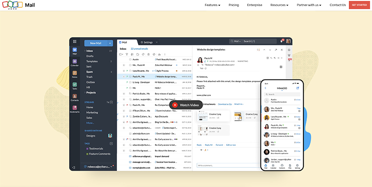Open the Creative 1.png attachment thumbnail
The width and height of the screenshot is (372, 187).
203,116
